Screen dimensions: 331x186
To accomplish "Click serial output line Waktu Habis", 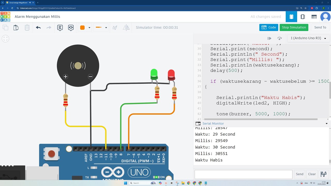I will pyautogui.click(x=209, y=160).
